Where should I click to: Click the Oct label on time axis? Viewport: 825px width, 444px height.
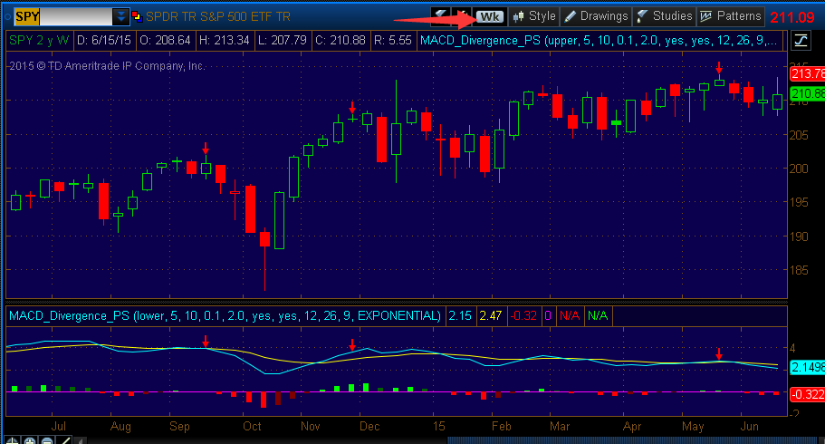click(x=252, y=426)
